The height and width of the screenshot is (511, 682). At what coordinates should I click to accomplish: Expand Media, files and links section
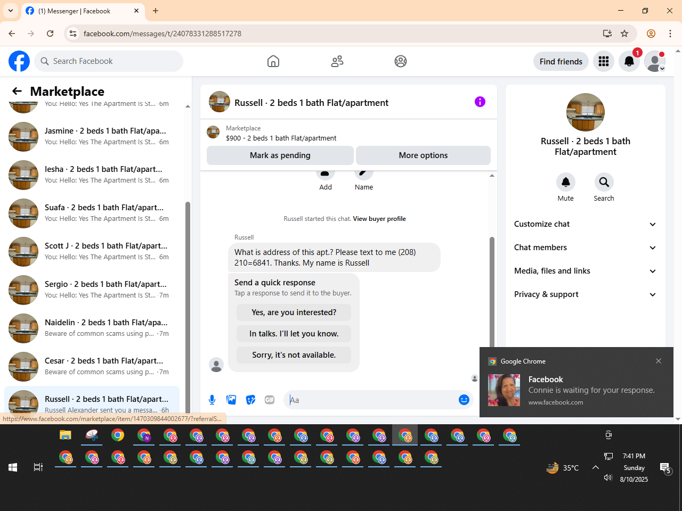click(586, 271)
